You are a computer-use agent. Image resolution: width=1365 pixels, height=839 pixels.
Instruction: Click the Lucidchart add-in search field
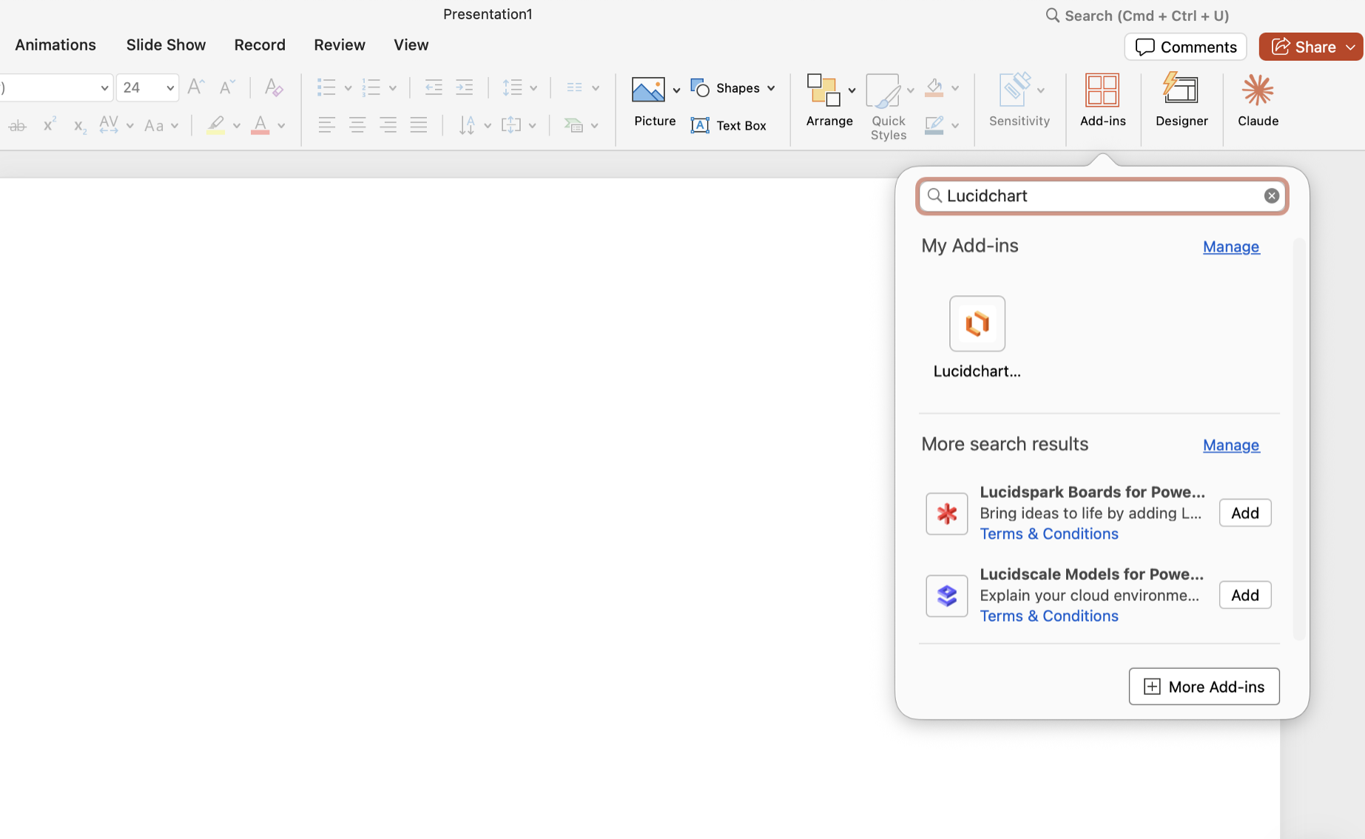pos(1102,196)
